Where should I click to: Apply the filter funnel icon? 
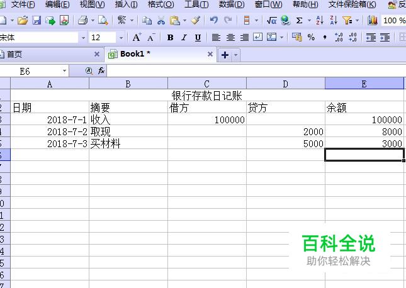(347, 21)
